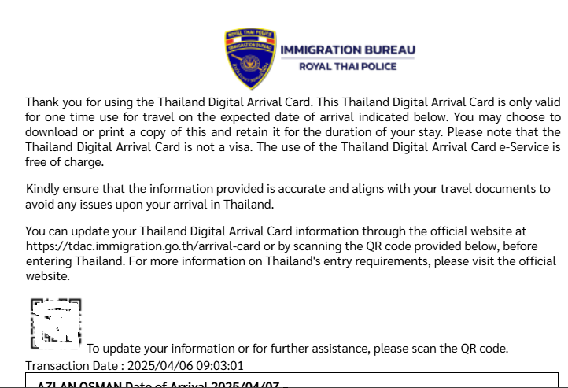Select the AZLAN OSMAN Date of Arrival row
This screenshot has height=388, width=568.
pyautogui.click(x=292, y=380)
